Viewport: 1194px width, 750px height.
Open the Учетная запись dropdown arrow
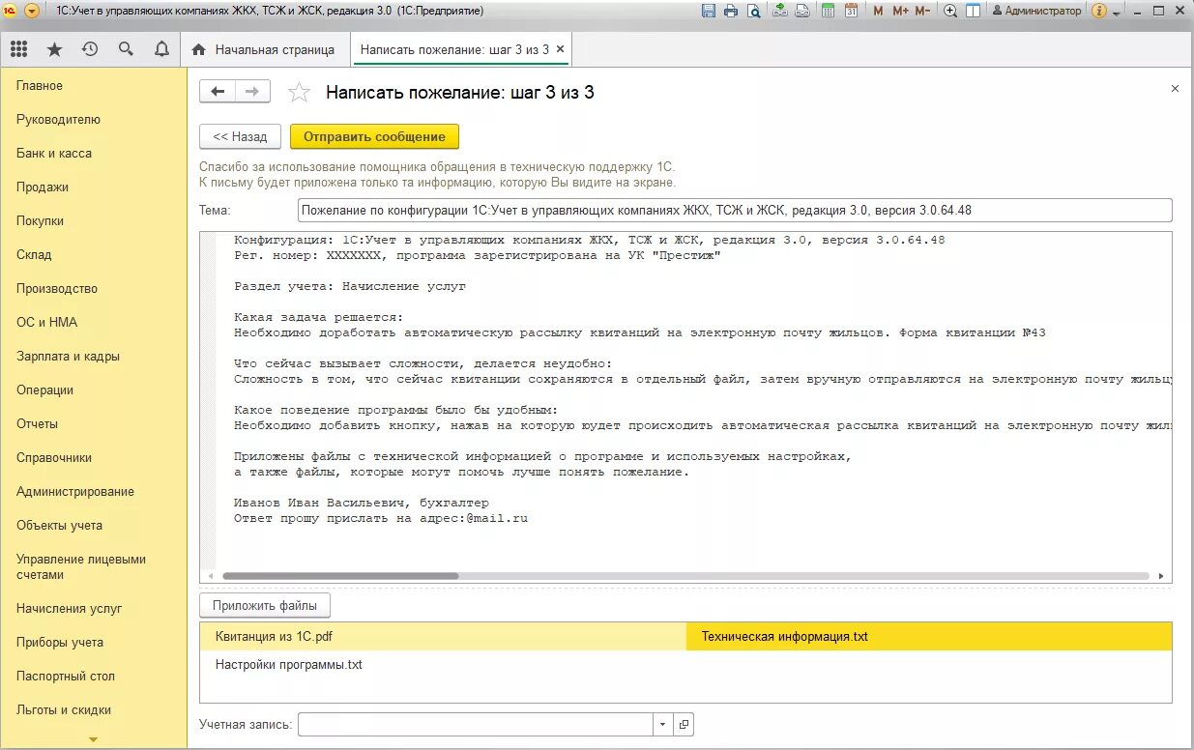[x=663, y=724]
